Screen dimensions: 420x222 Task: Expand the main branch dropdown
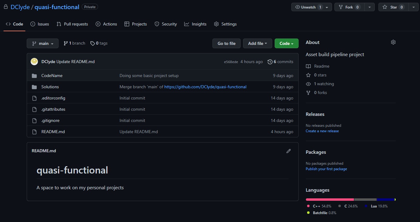tap(42, 43)
